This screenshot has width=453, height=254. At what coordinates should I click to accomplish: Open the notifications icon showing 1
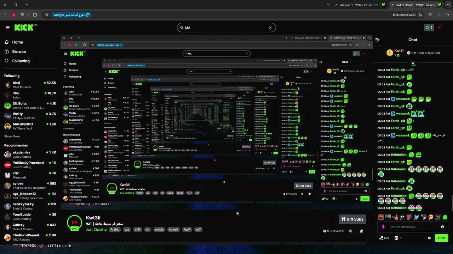(x=429, y=28)
